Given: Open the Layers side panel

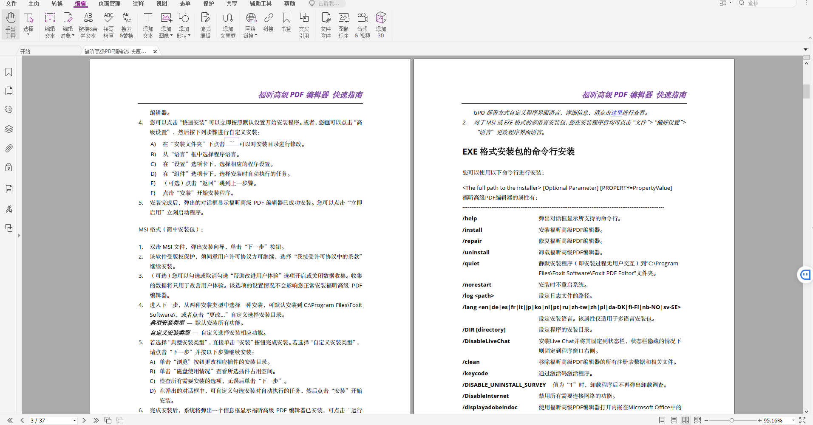Looking at the screenshot, I should point(8,129).
